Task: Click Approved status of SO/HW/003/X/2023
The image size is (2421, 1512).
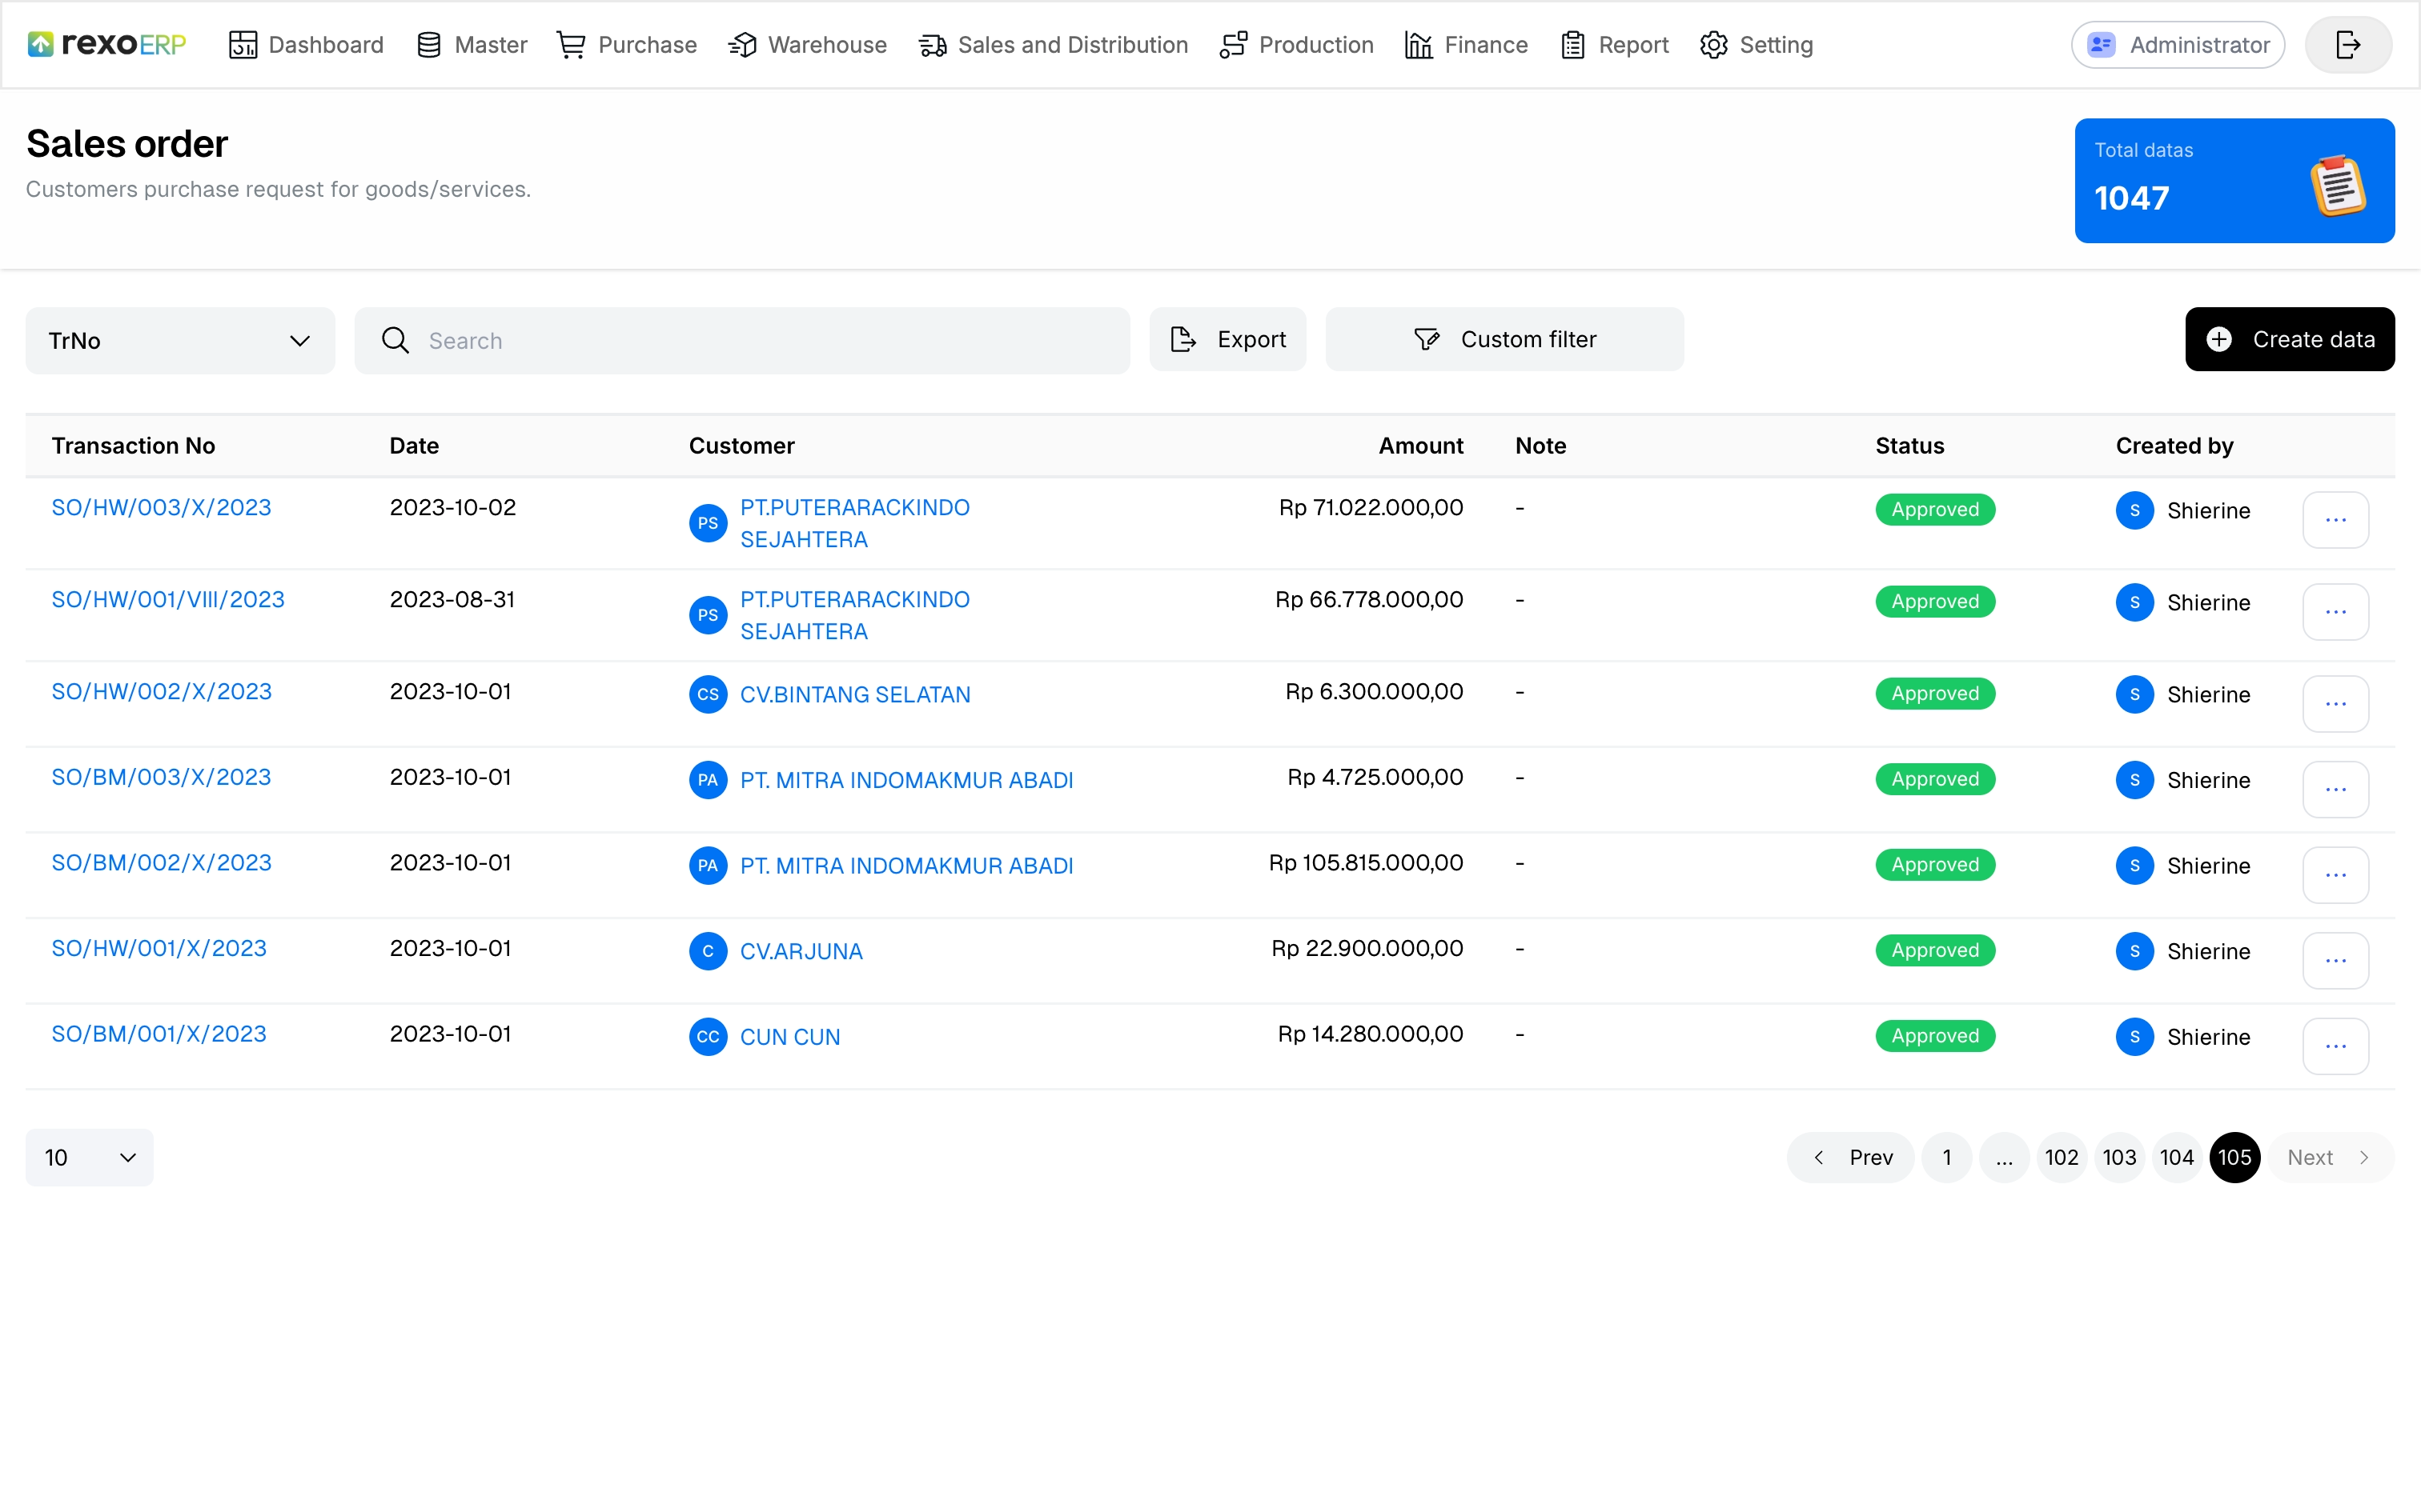Action: point(1935,510)
